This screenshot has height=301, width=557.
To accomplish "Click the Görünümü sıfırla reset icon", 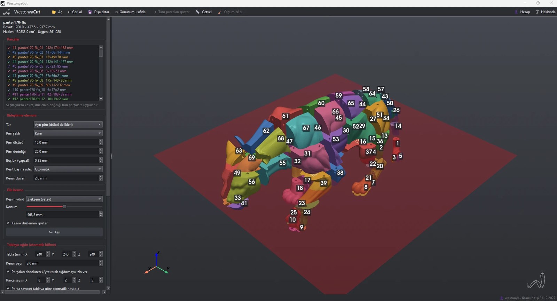I will point(116,12).
